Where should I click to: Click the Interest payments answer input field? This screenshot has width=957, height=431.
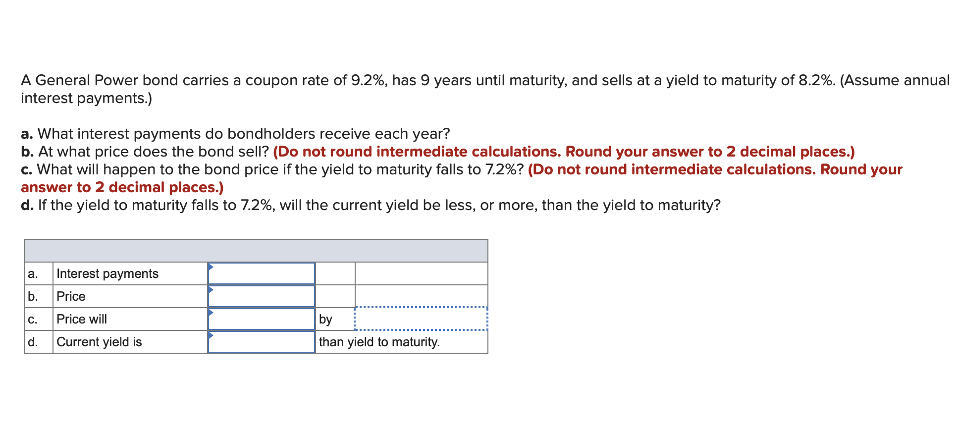click(x=262, y=273)
